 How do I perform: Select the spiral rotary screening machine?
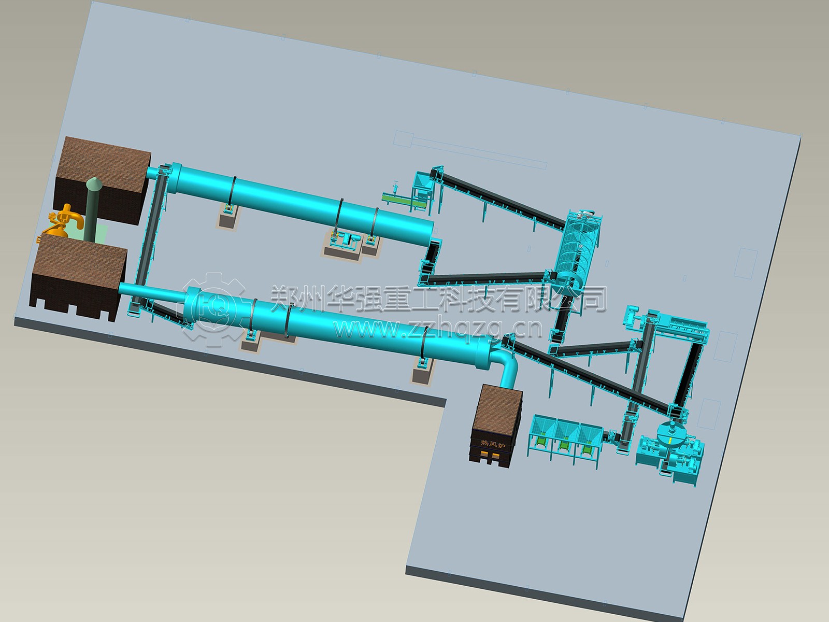coord(578,248)
